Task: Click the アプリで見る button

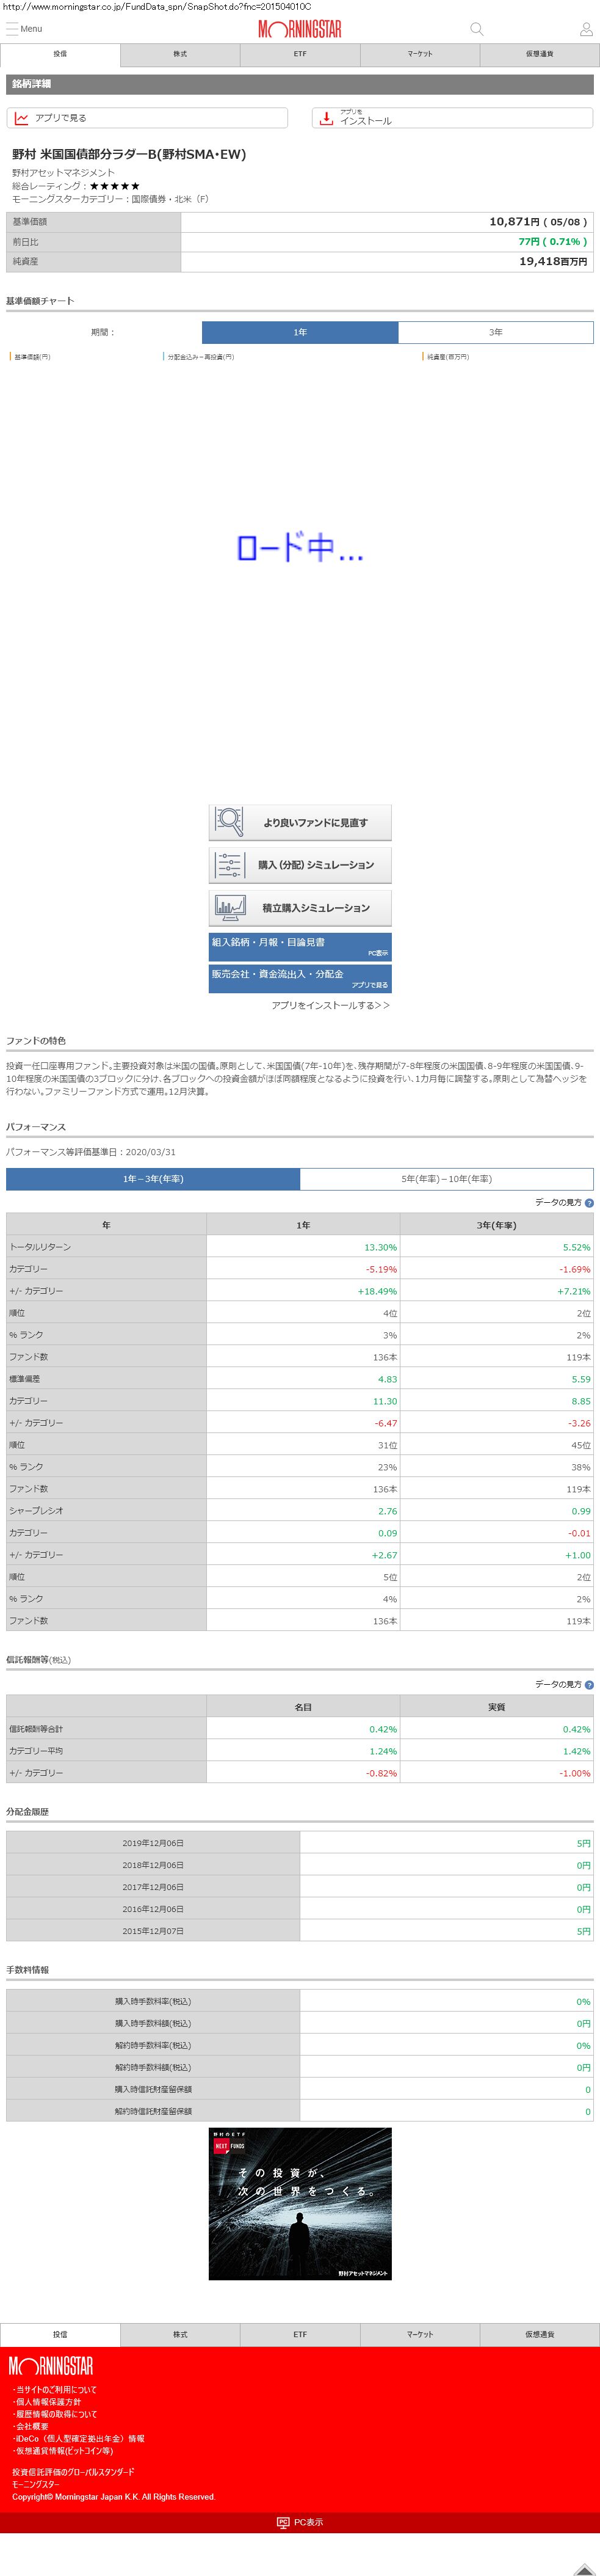Action: coord(147,118)
